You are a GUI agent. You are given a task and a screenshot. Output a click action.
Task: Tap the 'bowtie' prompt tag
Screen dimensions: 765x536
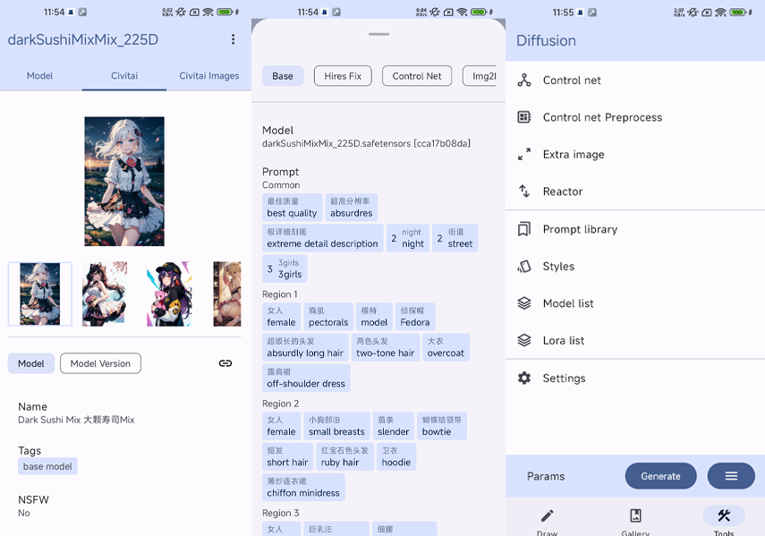tap(441, 426)
